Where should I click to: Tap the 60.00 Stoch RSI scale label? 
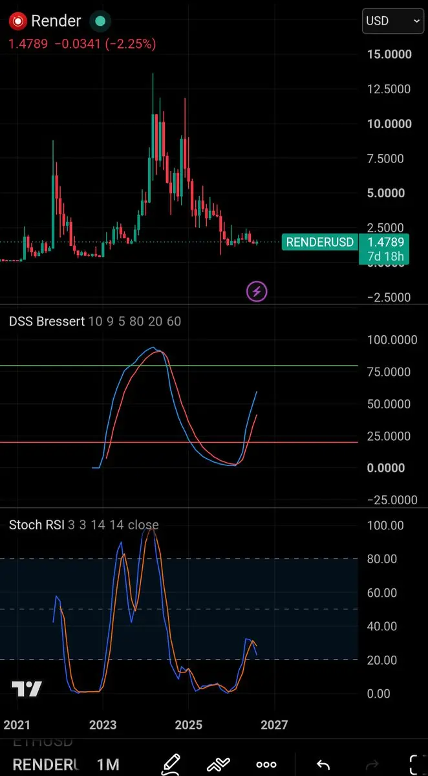[383, 593]
